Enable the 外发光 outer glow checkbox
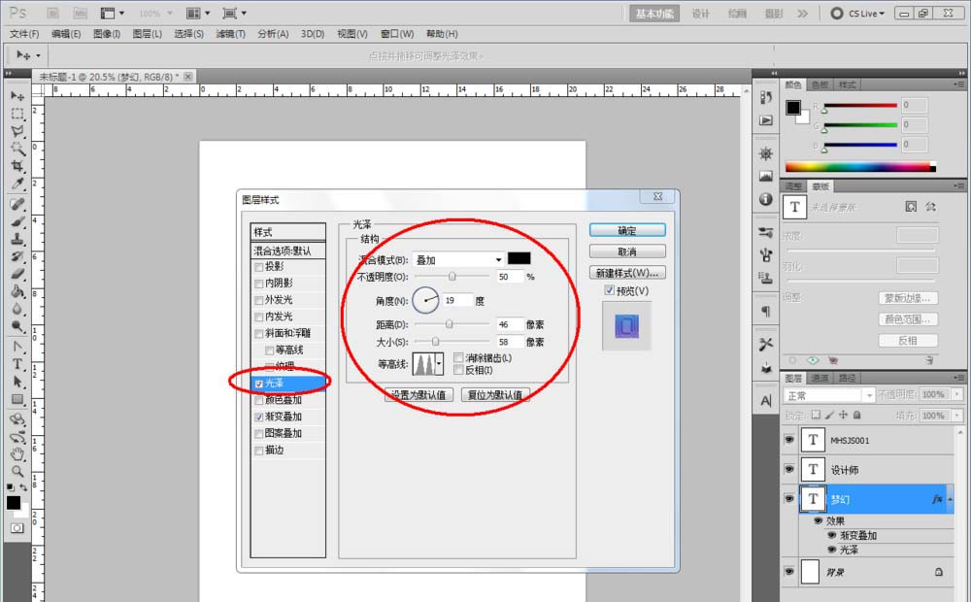 click(259, 300)
